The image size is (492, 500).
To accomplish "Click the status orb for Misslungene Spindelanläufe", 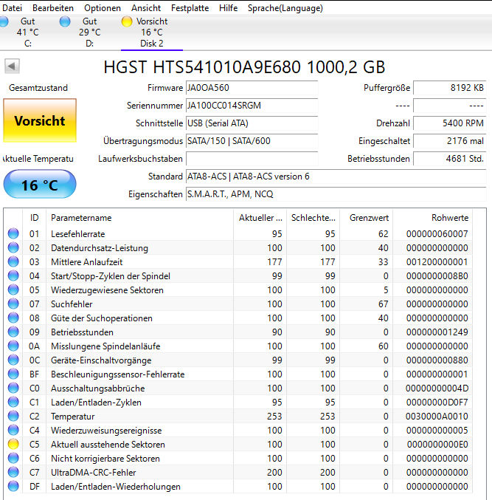I will pyautogui.click(x=13, y=346).
